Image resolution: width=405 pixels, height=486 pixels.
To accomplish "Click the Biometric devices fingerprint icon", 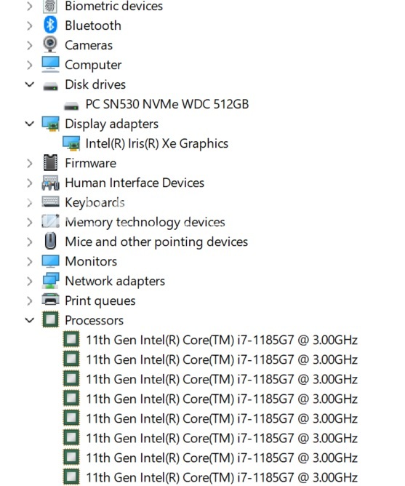I will [50, 7].
